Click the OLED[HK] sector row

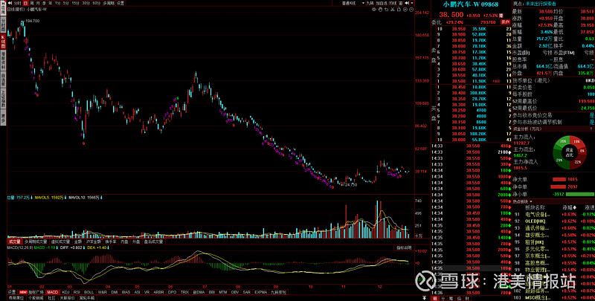click(553, 221)
